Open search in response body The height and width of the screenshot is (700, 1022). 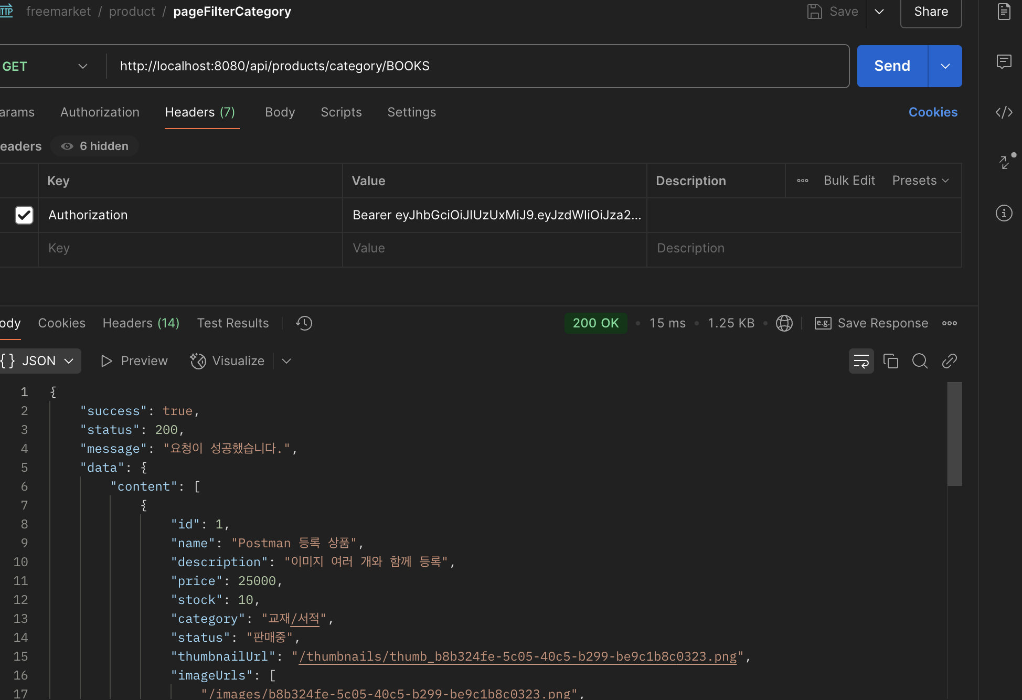tap(920, 361)
